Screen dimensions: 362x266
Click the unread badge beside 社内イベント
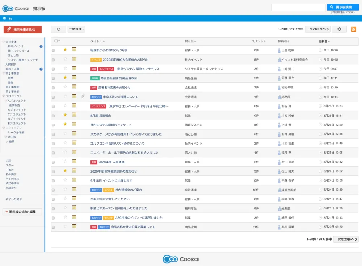pyautogui.click(x=41, y=46)
